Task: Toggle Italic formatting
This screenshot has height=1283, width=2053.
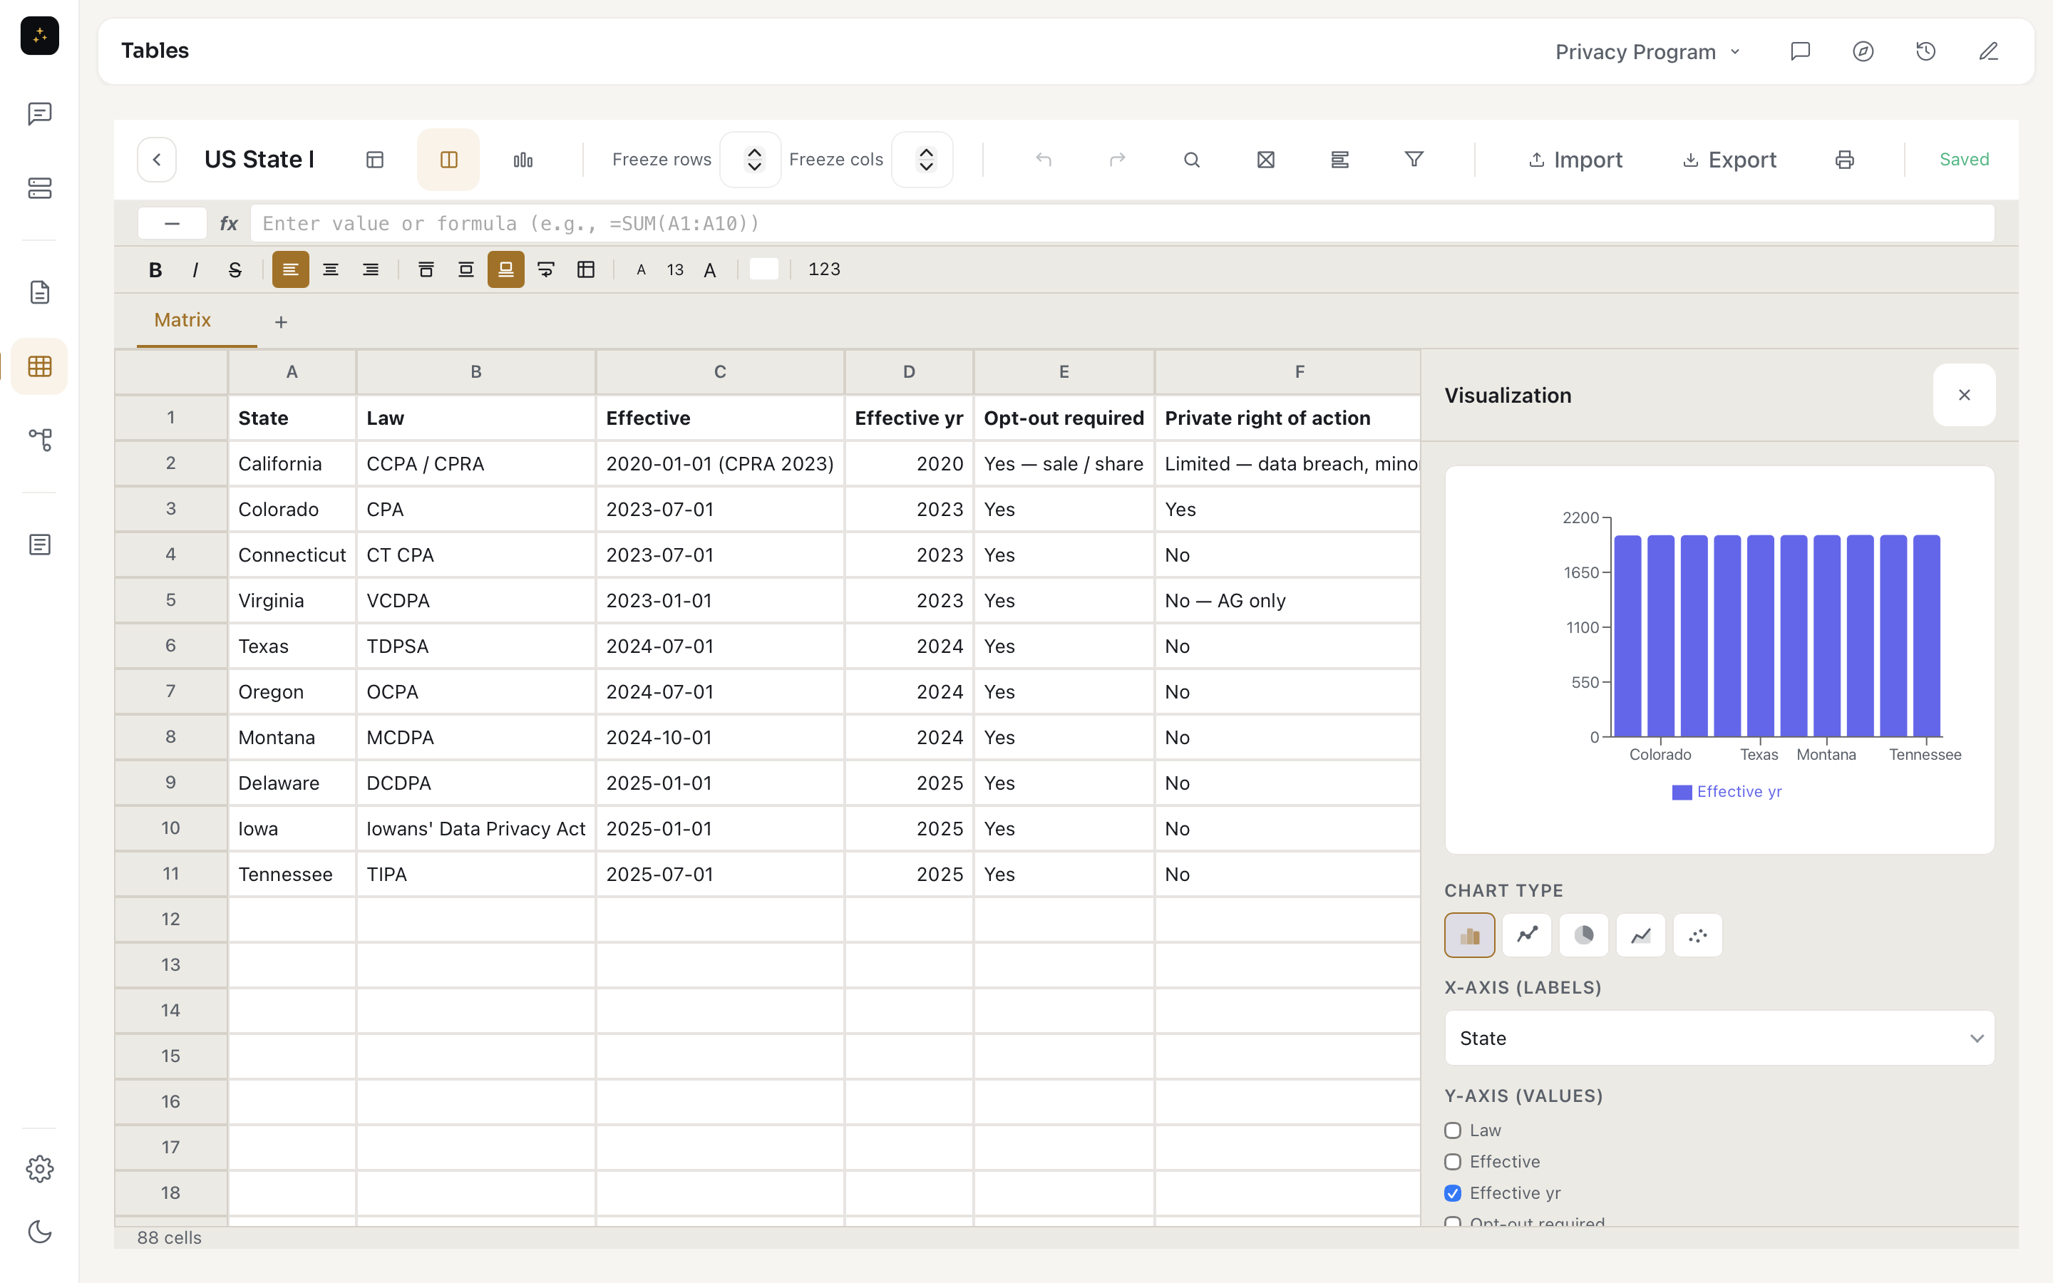Action: click(195, 270)
